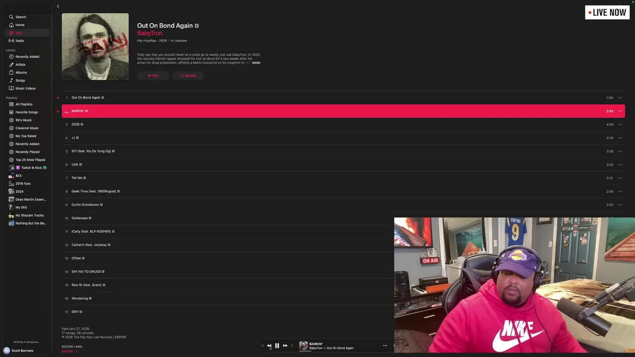Skip to next track in playback bar

285,346
